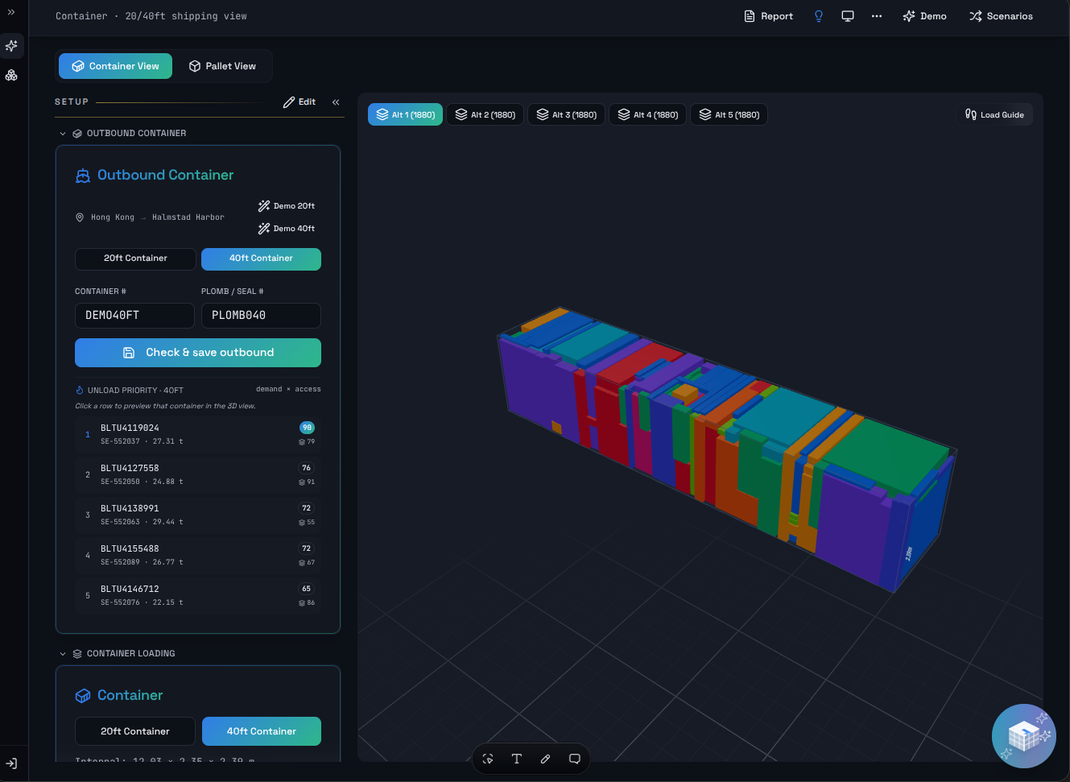This screenshot has width=1070, height=782.
Task: Open the 3D cube assistant bubble
Action: click(1024, 736)
